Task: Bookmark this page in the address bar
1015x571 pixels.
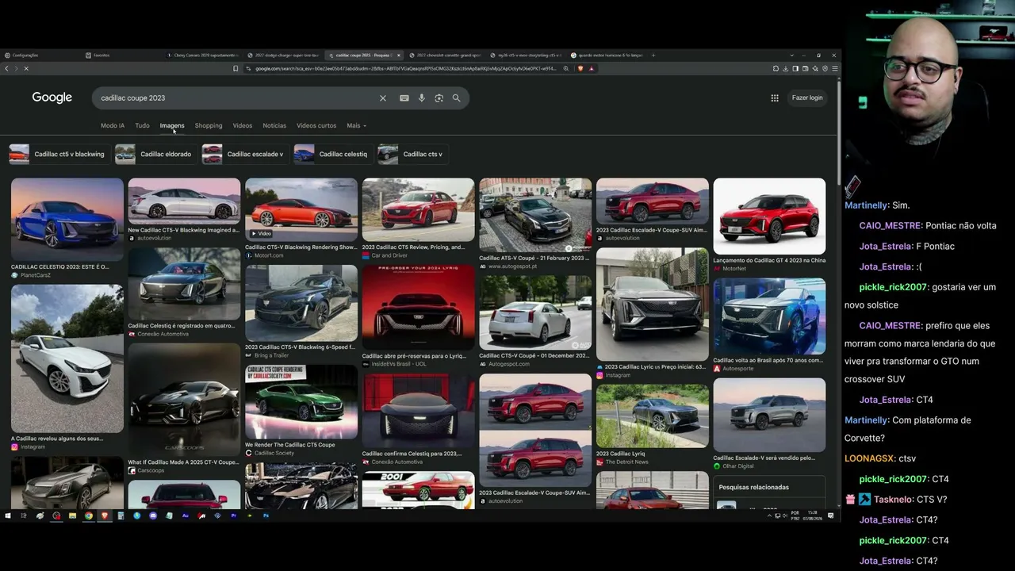Action: coord(236,69)
